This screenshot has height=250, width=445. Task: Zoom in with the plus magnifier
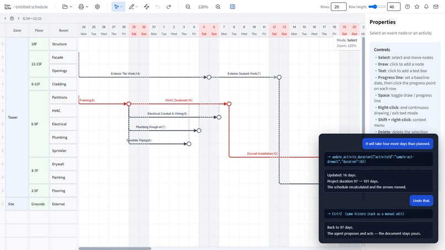click(x=218, y=7)
